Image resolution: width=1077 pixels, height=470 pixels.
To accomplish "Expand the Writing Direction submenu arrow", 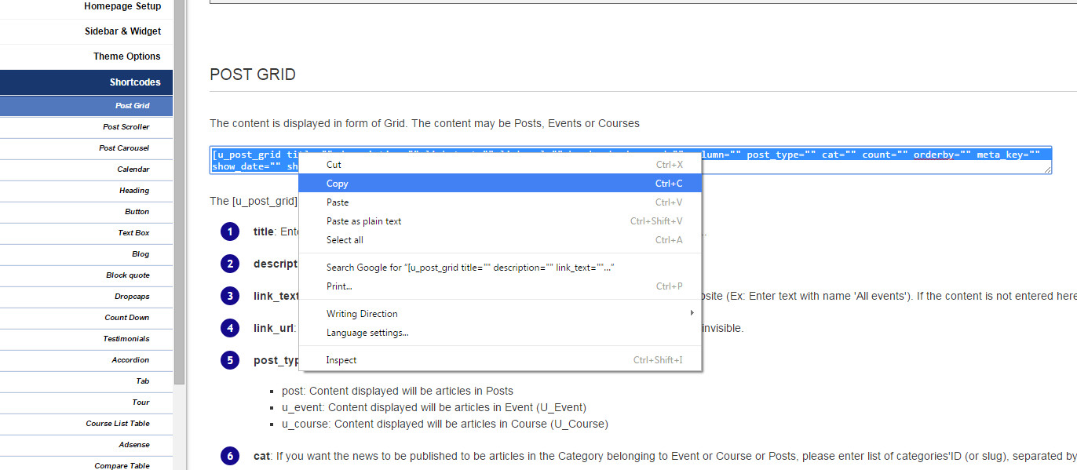I will pos(692,313).
